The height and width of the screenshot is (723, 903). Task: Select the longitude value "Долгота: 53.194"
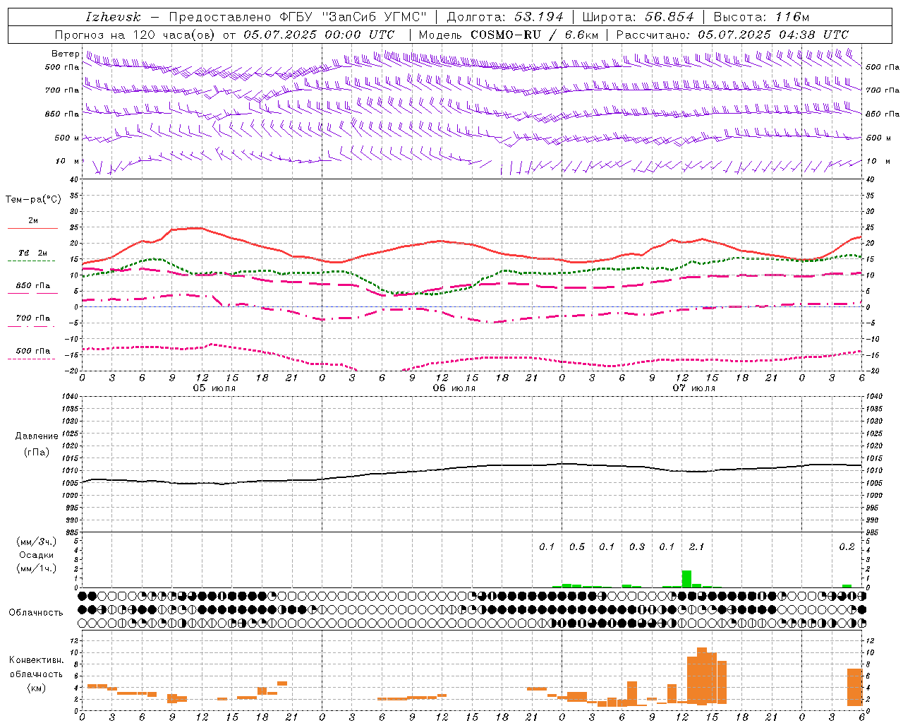(x=505, y=17)
